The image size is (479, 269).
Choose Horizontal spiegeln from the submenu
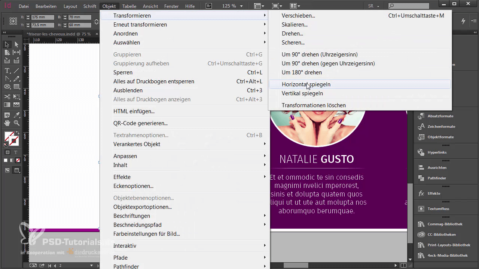point(306,84)
